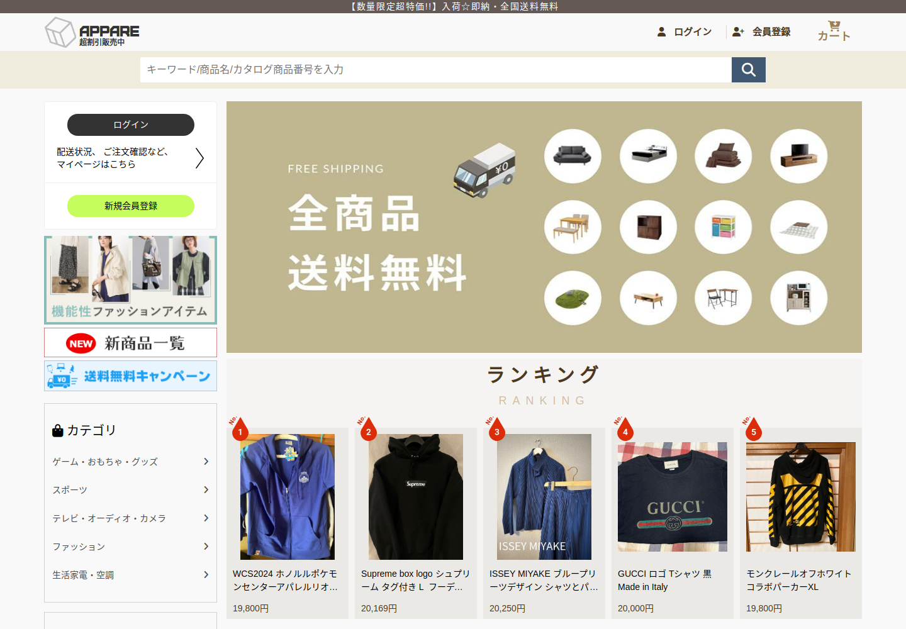Click the TV stand circle icon
The width and height of the screenshot is (906, 629).
pos(799,156)
